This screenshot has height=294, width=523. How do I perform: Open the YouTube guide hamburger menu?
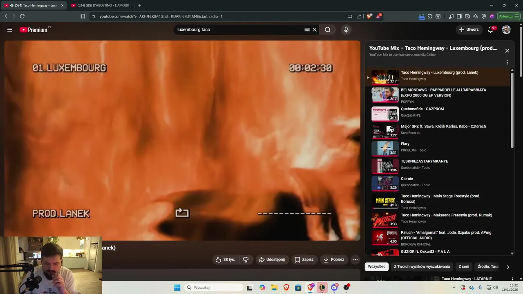tap(10, 29)
